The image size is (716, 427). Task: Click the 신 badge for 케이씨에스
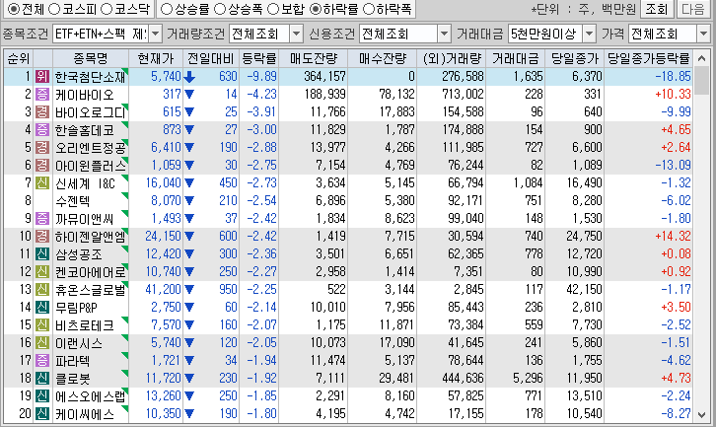pyautogui.click(x=42, y=414)
